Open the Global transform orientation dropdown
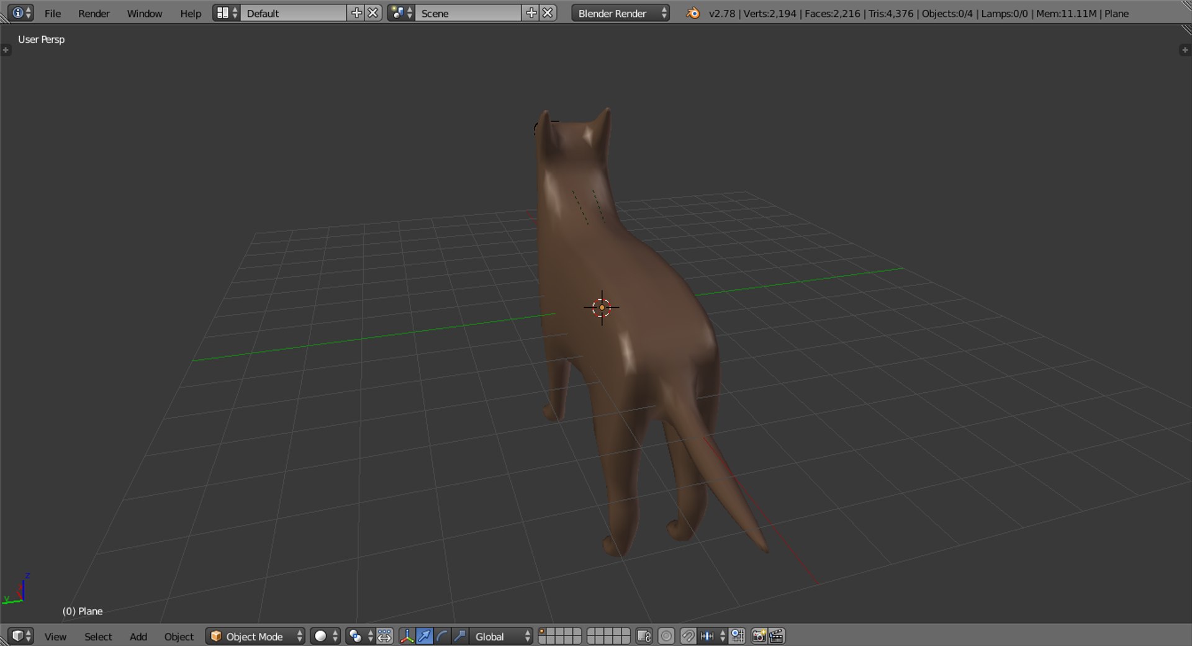Screen dimensions: 1192x646 [501, 636]
